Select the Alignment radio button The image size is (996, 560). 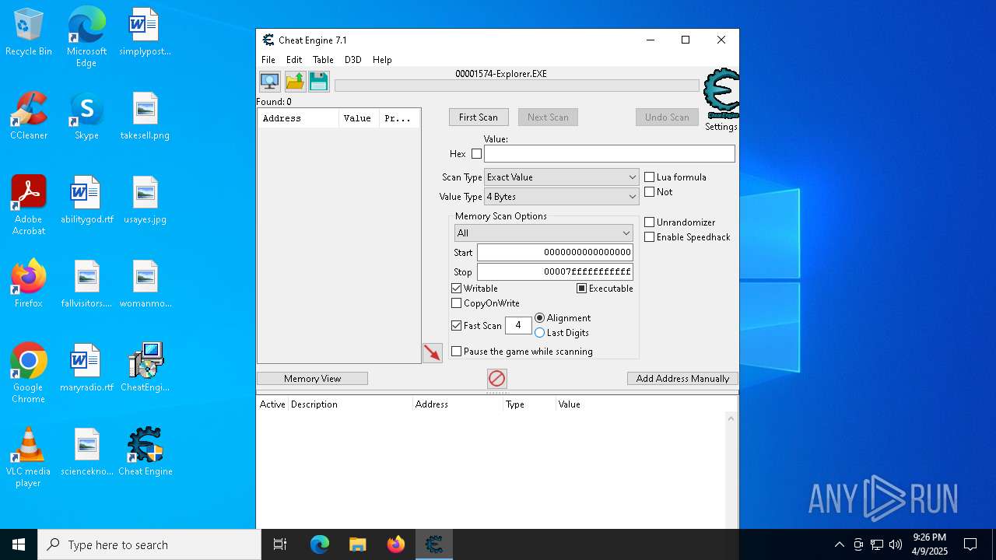pyautogui.click(x=539, y=318)
